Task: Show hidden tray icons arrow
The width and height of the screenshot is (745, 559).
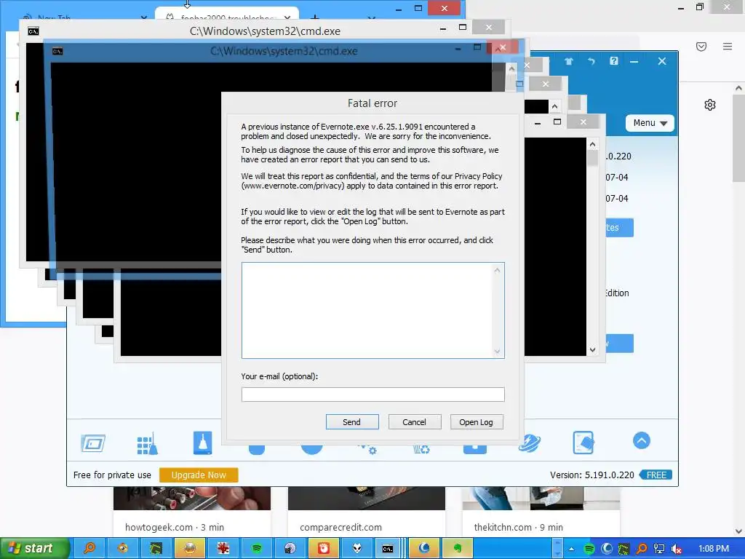Action: [572, 549]
